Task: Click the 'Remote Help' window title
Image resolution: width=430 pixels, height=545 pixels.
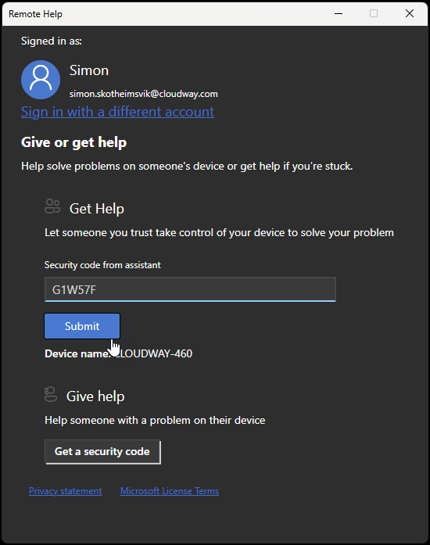Action: [x=35, y=14]
